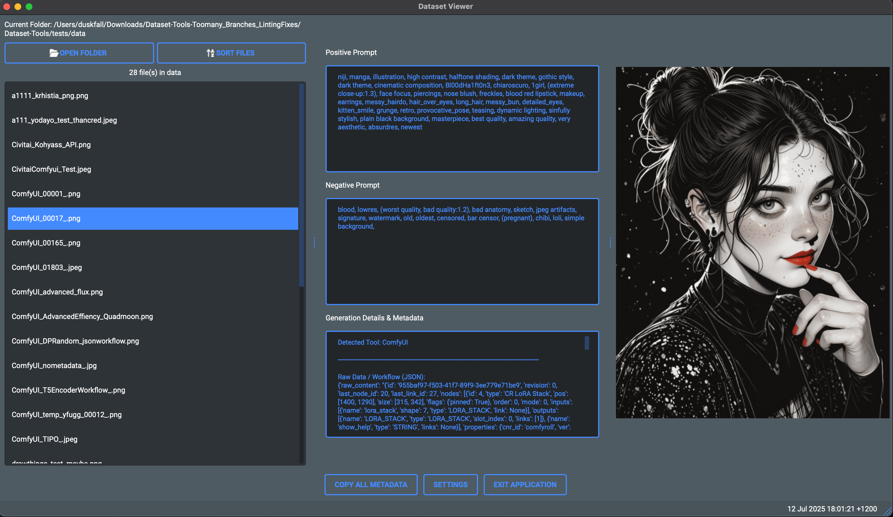Click the folder icon on Open Folder
893x517 pixels.
[54, 53]
